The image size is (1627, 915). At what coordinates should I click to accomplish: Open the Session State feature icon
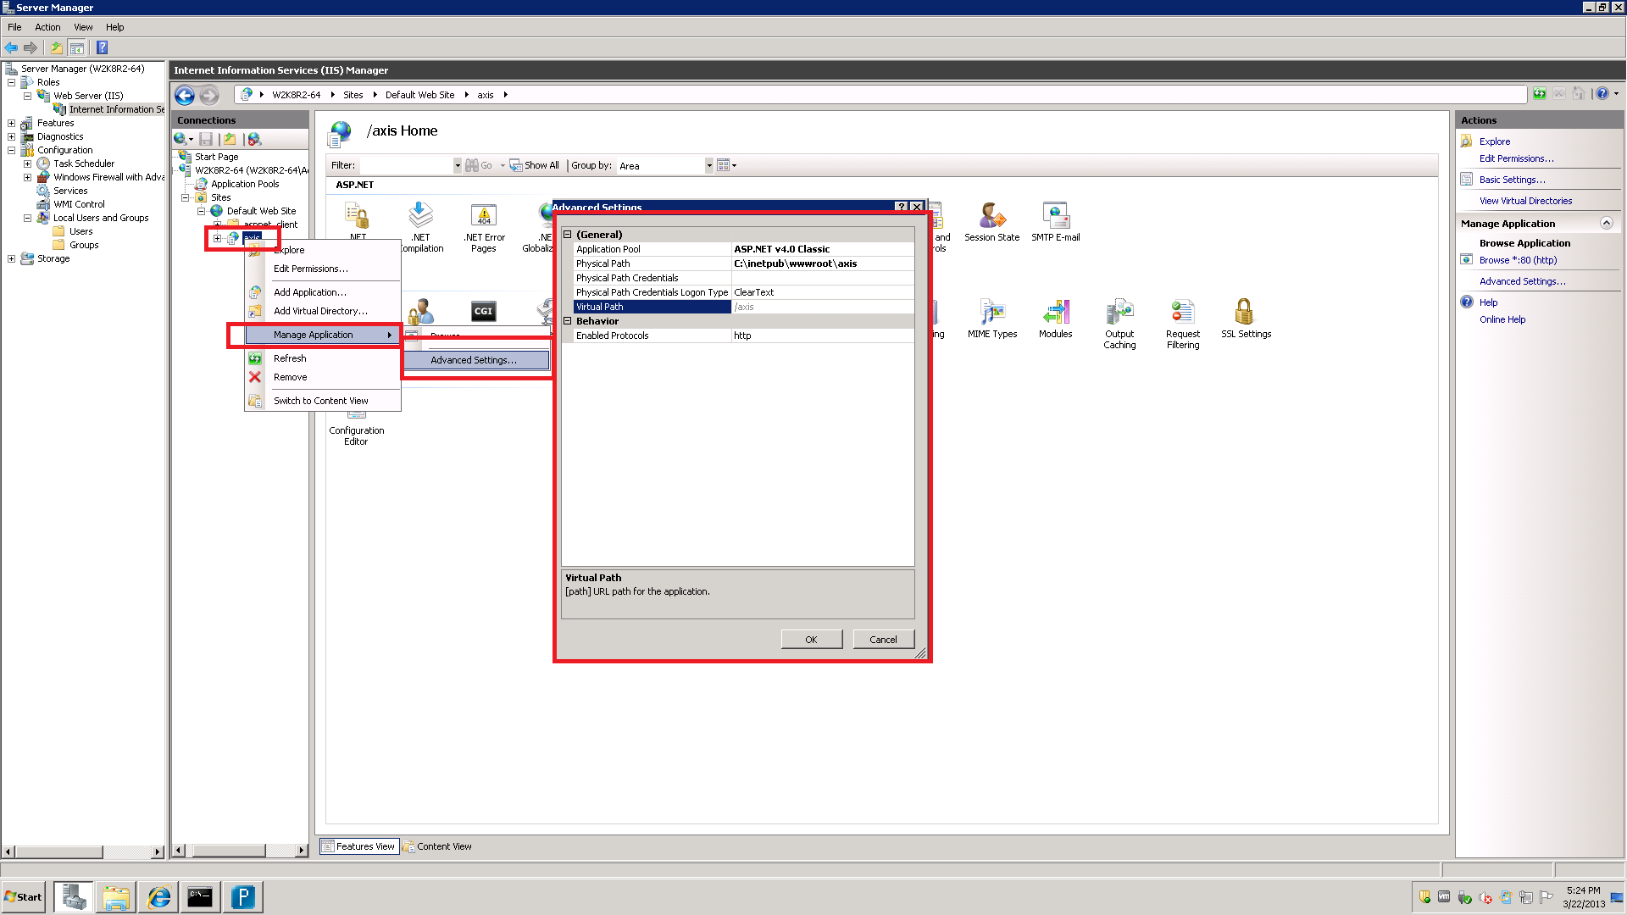click(991, 222)
